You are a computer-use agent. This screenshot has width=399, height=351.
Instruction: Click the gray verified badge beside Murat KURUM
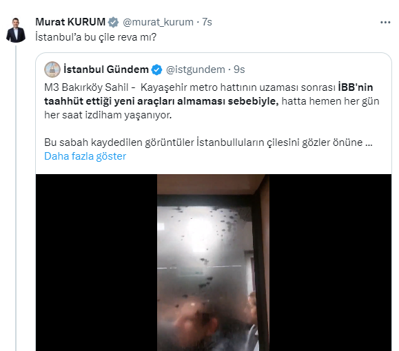[x=113, y=22]
